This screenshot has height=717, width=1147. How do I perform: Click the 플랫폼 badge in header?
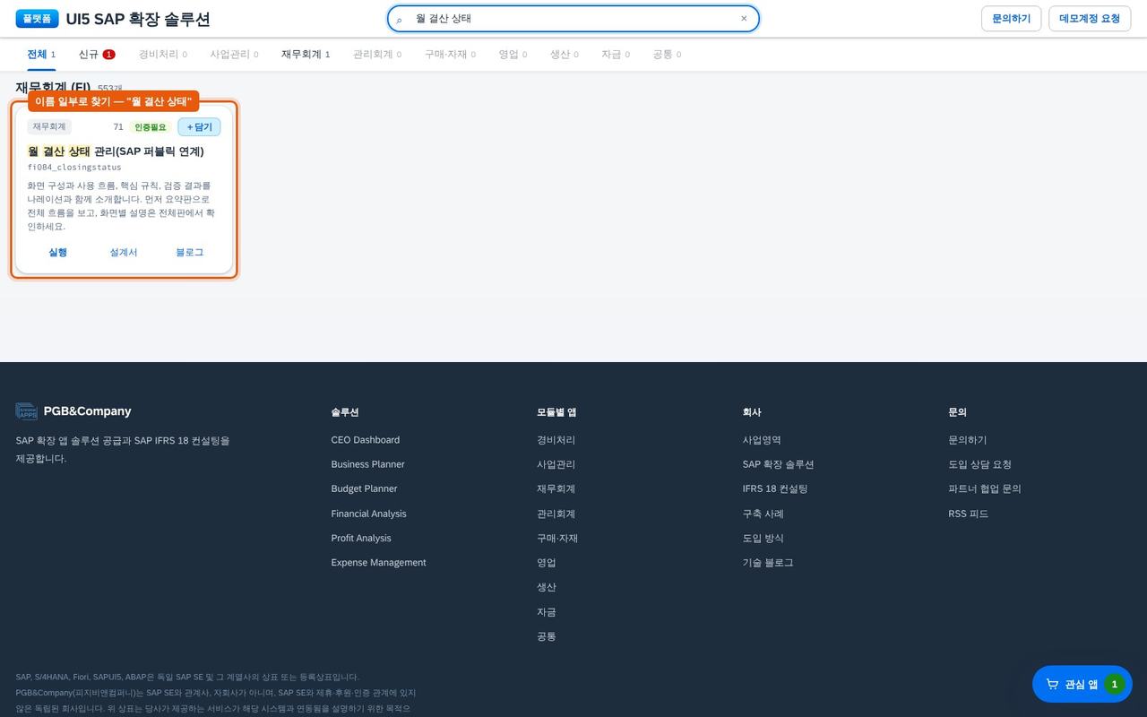37,19
